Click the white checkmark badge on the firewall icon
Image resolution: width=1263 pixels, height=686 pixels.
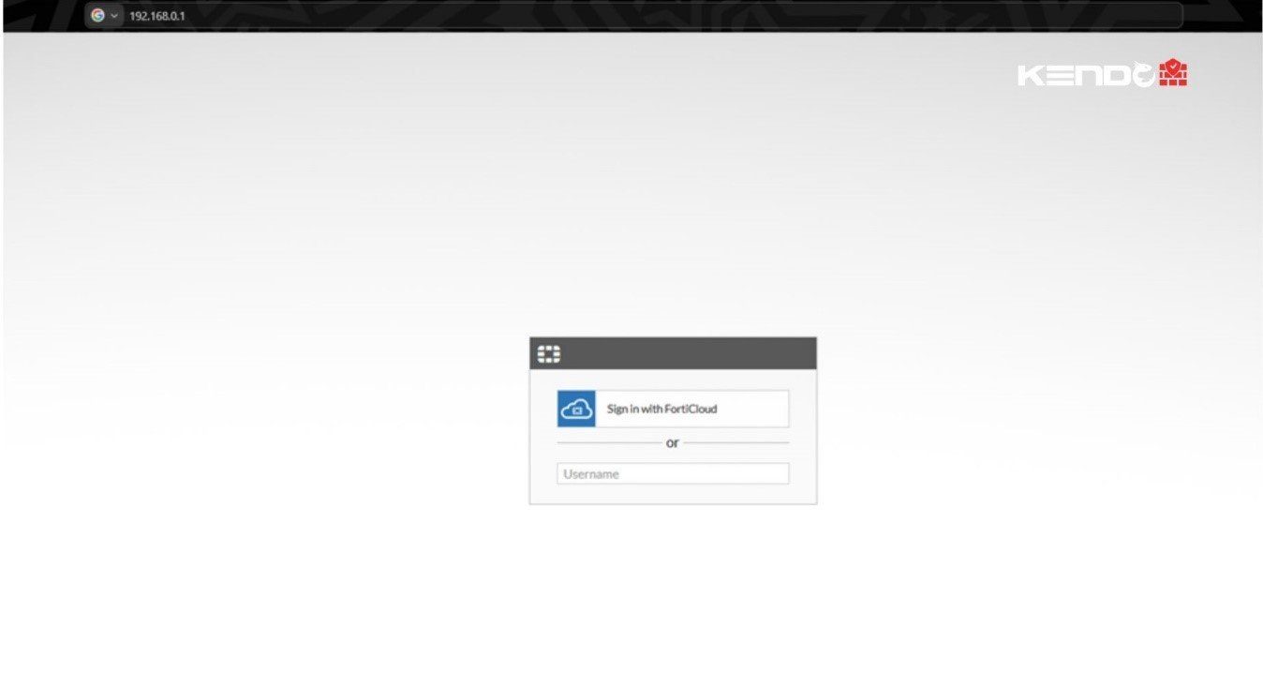tap(1173, 66)
